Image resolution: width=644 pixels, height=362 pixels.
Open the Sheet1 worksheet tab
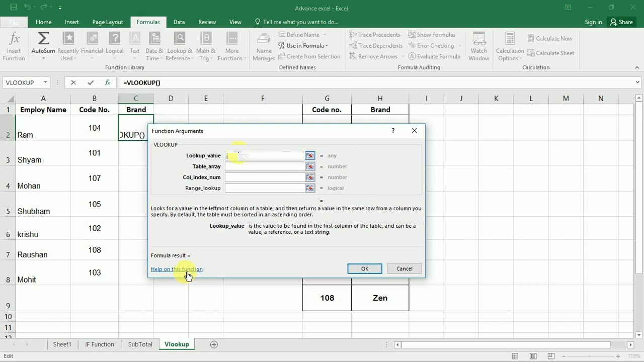tap(62, 344)
